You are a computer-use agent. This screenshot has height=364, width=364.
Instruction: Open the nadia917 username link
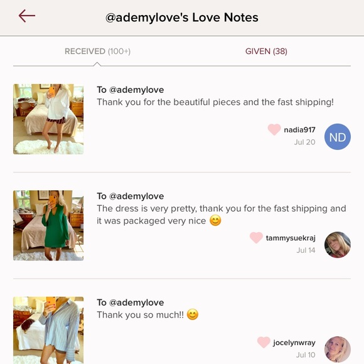(x=299, y=130)
